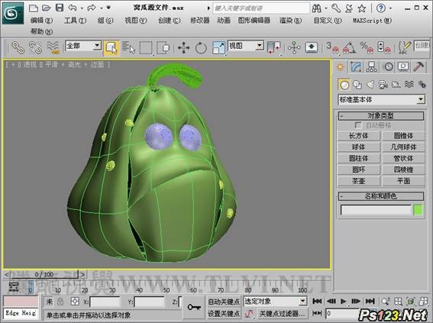
Task: Toggle Window/Crossing selection mode
Action: pos(163,48)
